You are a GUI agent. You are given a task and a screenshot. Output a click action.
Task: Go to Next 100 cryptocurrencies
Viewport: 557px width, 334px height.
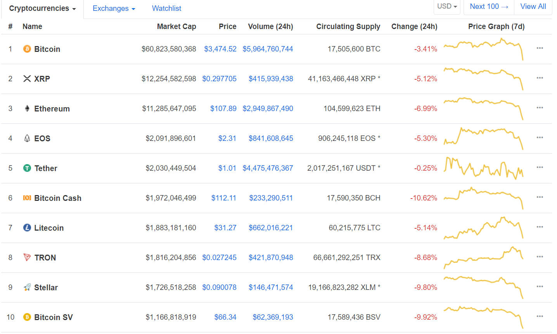488,7
